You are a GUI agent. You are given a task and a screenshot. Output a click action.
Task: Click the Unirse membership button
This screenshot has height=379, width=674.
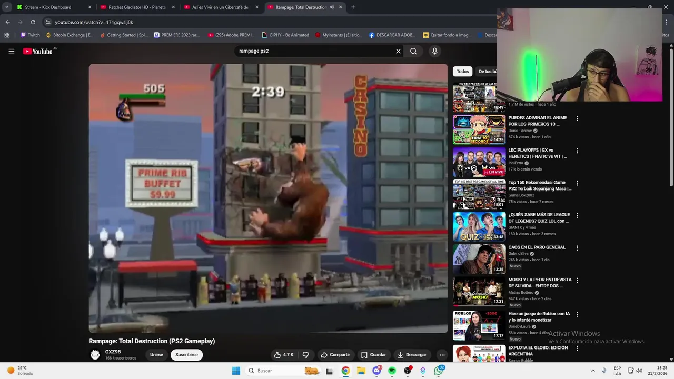pos(156,355)
